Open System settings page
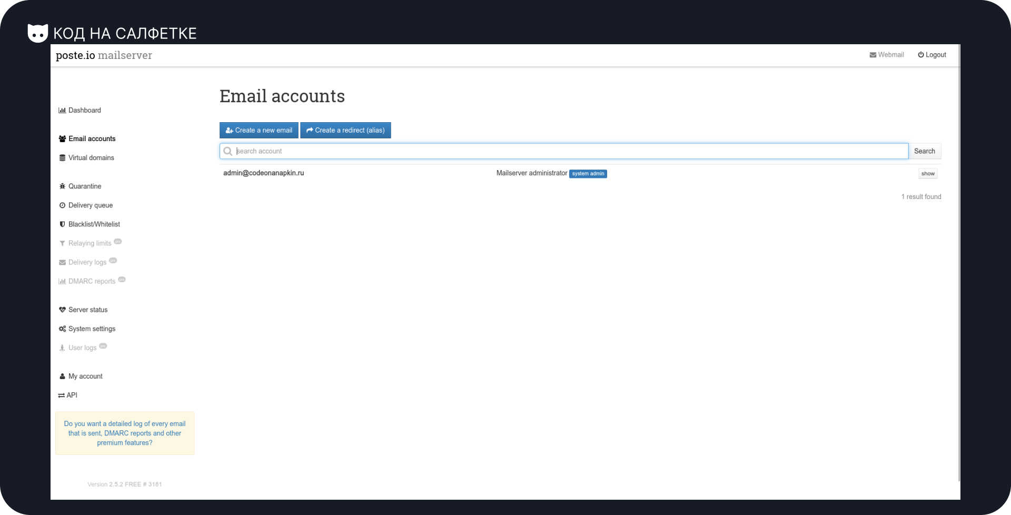Image resolution: width=1011 pixels, height=515 pixels. [x=87, y=329]
